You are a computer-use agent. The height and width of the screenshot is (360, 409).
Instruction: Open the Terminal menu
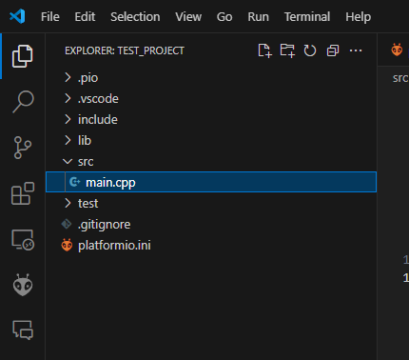[x=307, y=17]
